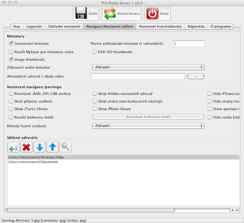Open Zobrazení audio miniatur dropdown
Image resolution: width=244 pixels, height=223 pixels.
148,67
